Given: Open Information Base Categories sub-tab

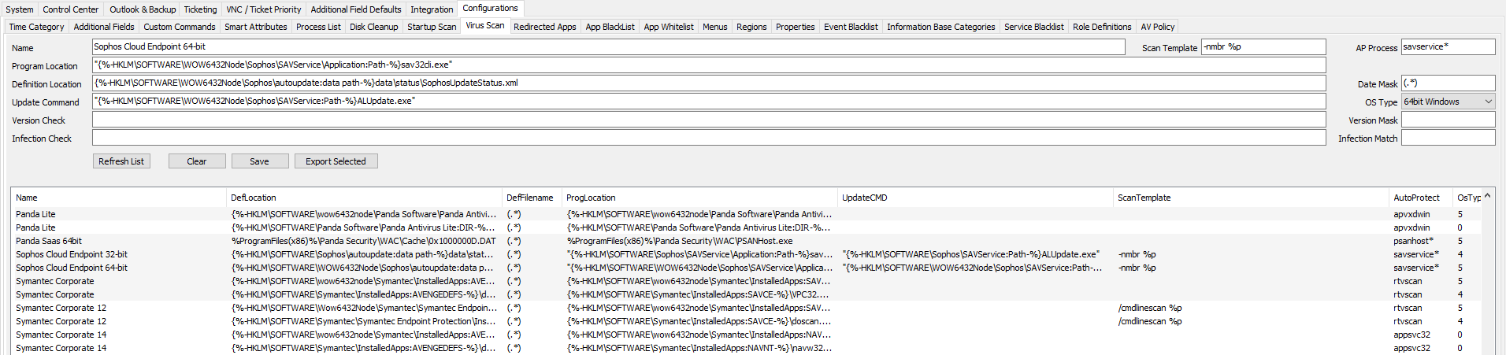Looking at the screenshot, I should (x=941, y=27).
